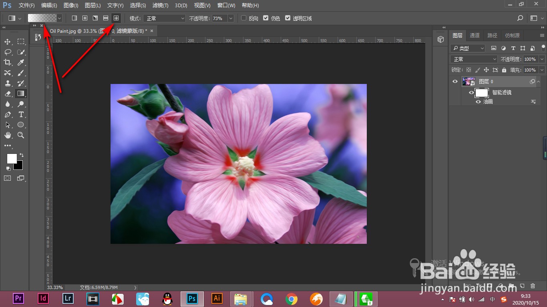Viewport: 547px width, 307px height.
Task: Click the gradient preview to edit gradient
Action: tap(42, 18)
